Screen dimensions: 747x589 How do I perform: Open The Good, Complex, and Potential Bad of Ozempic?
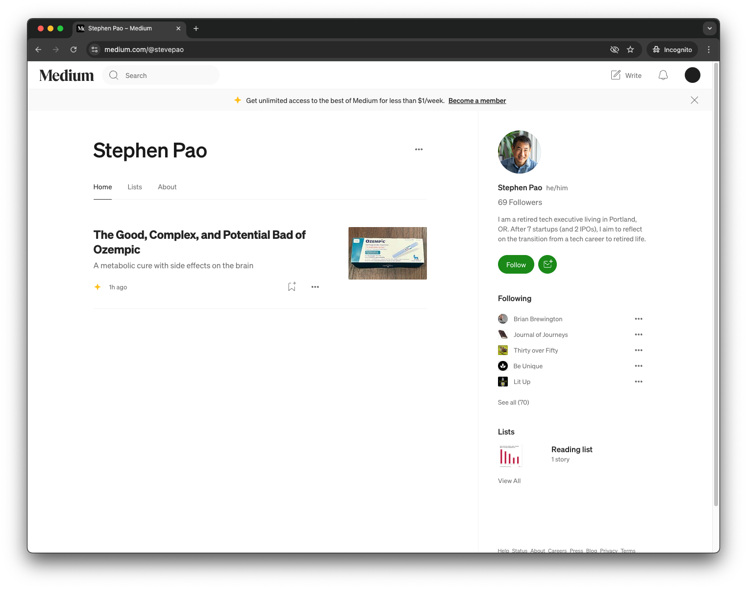(199, 242)
